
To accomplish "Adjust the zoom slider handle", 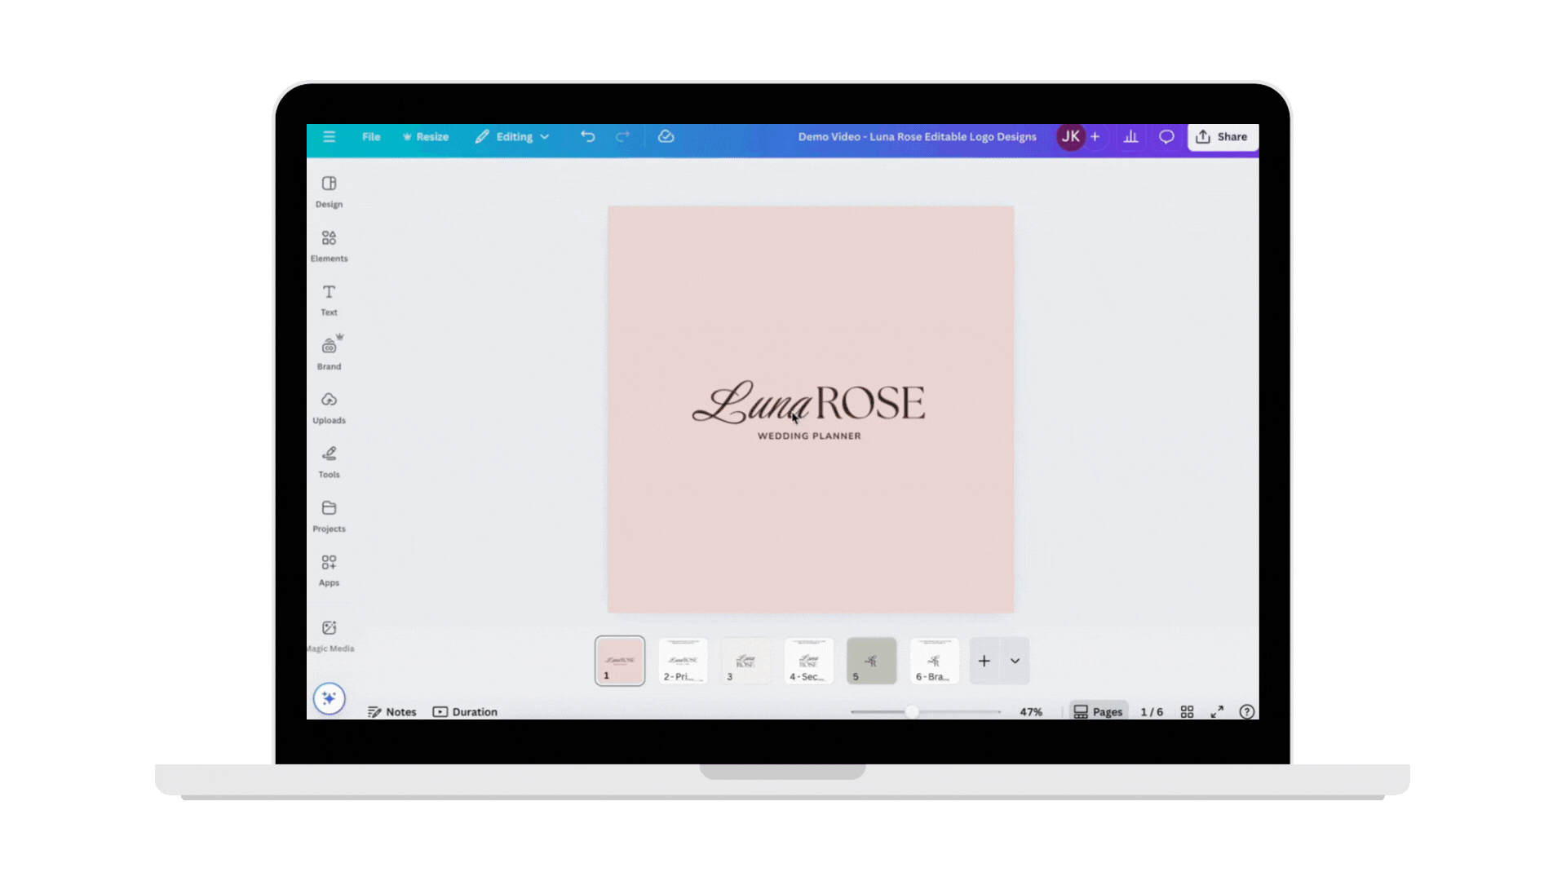I will tap(912, 711).
